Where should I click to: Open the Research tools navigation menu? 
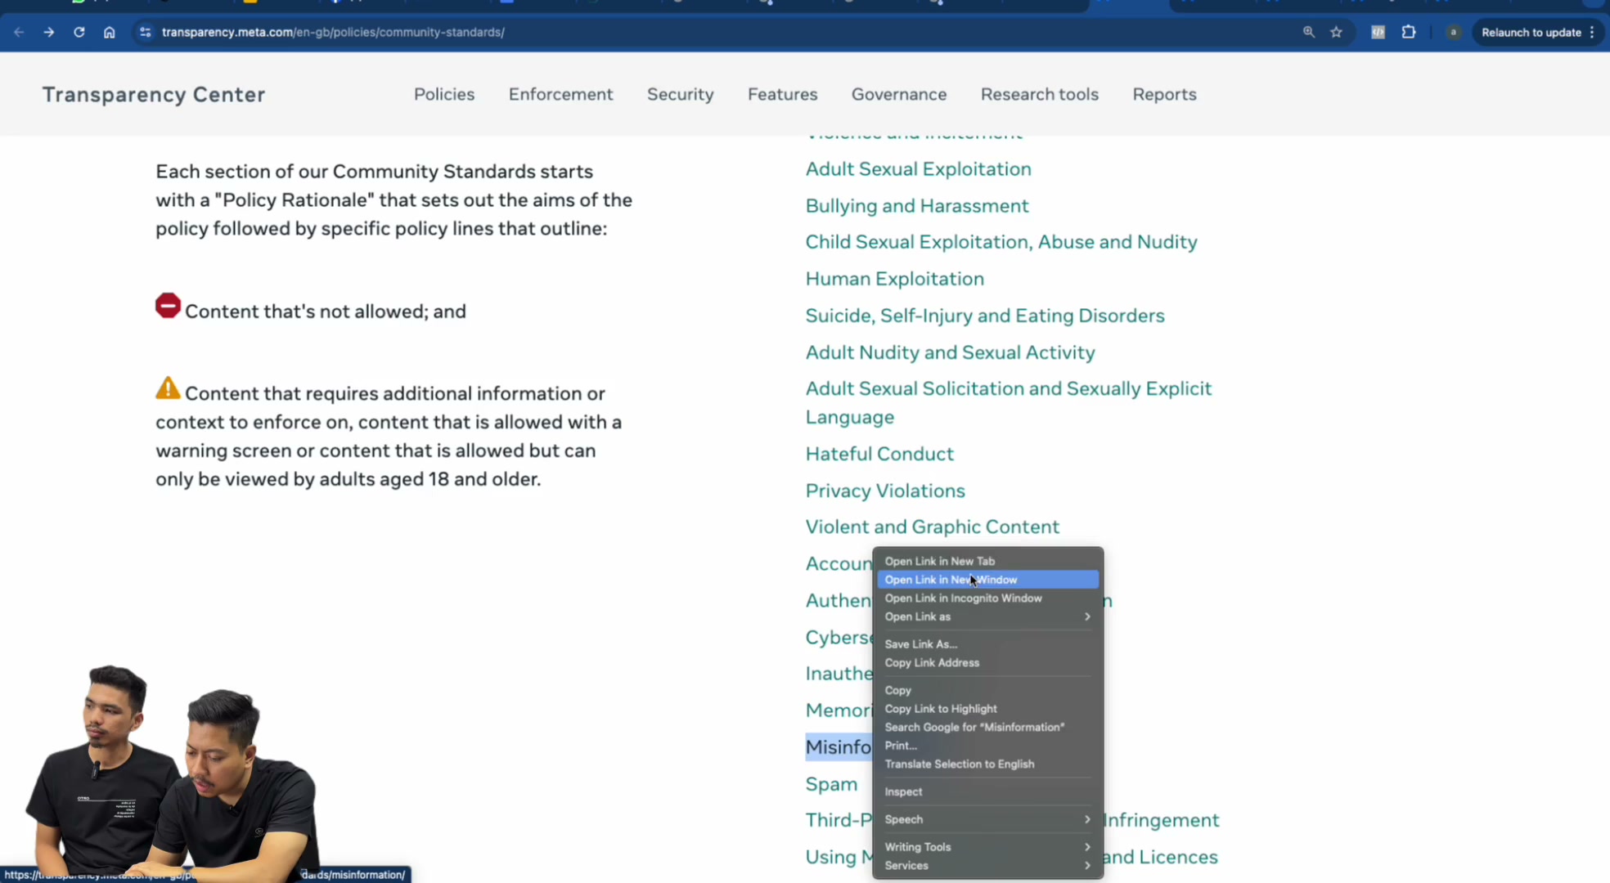tap(1040, 94)
